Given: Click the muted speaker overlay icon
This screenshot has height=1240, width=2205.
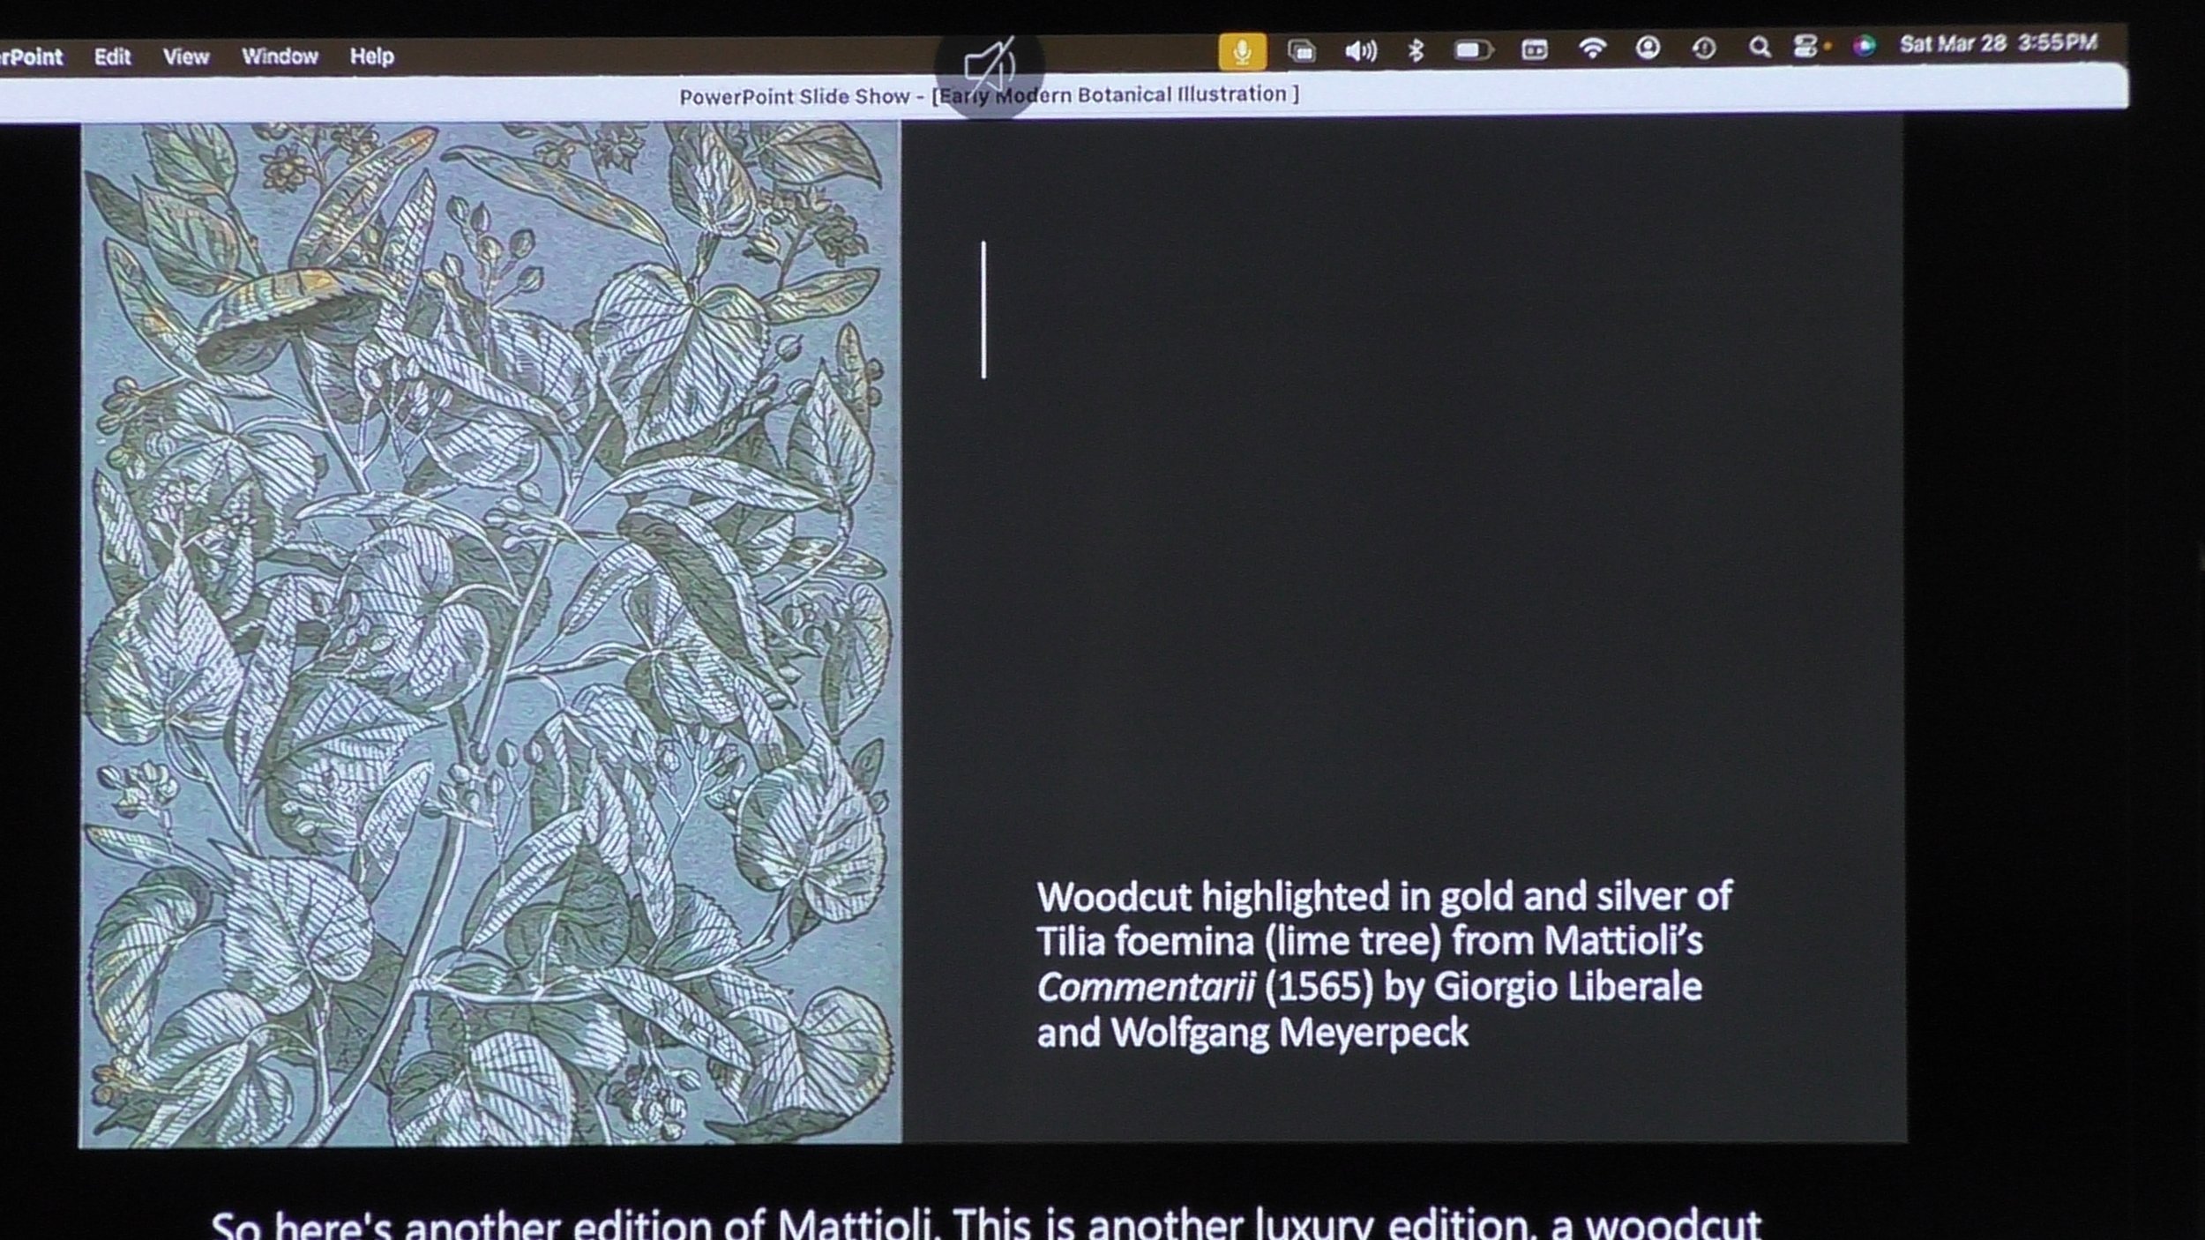Looking at the screenshot, I should [990, 67].
